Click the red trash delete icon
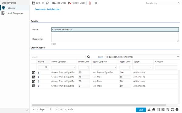 pyautogui.click(x=90, y=3)
